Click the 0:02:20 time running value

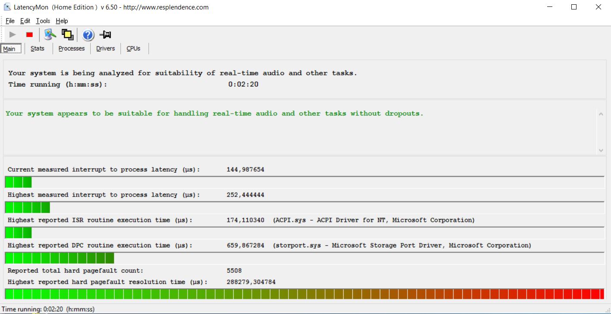pyautogui.click(x=243, y=84)
